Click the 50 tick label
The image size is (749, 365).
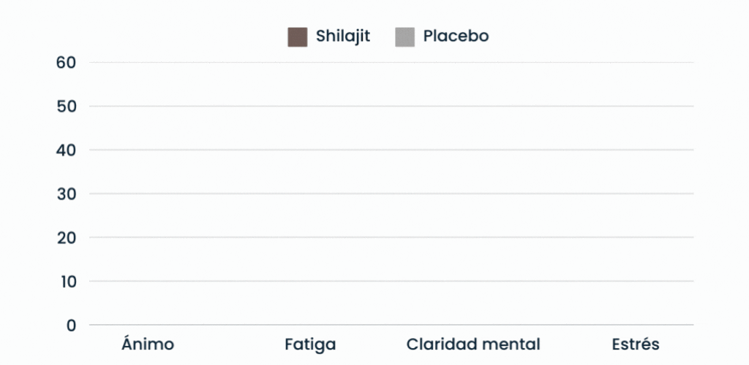tap(66, 107)
